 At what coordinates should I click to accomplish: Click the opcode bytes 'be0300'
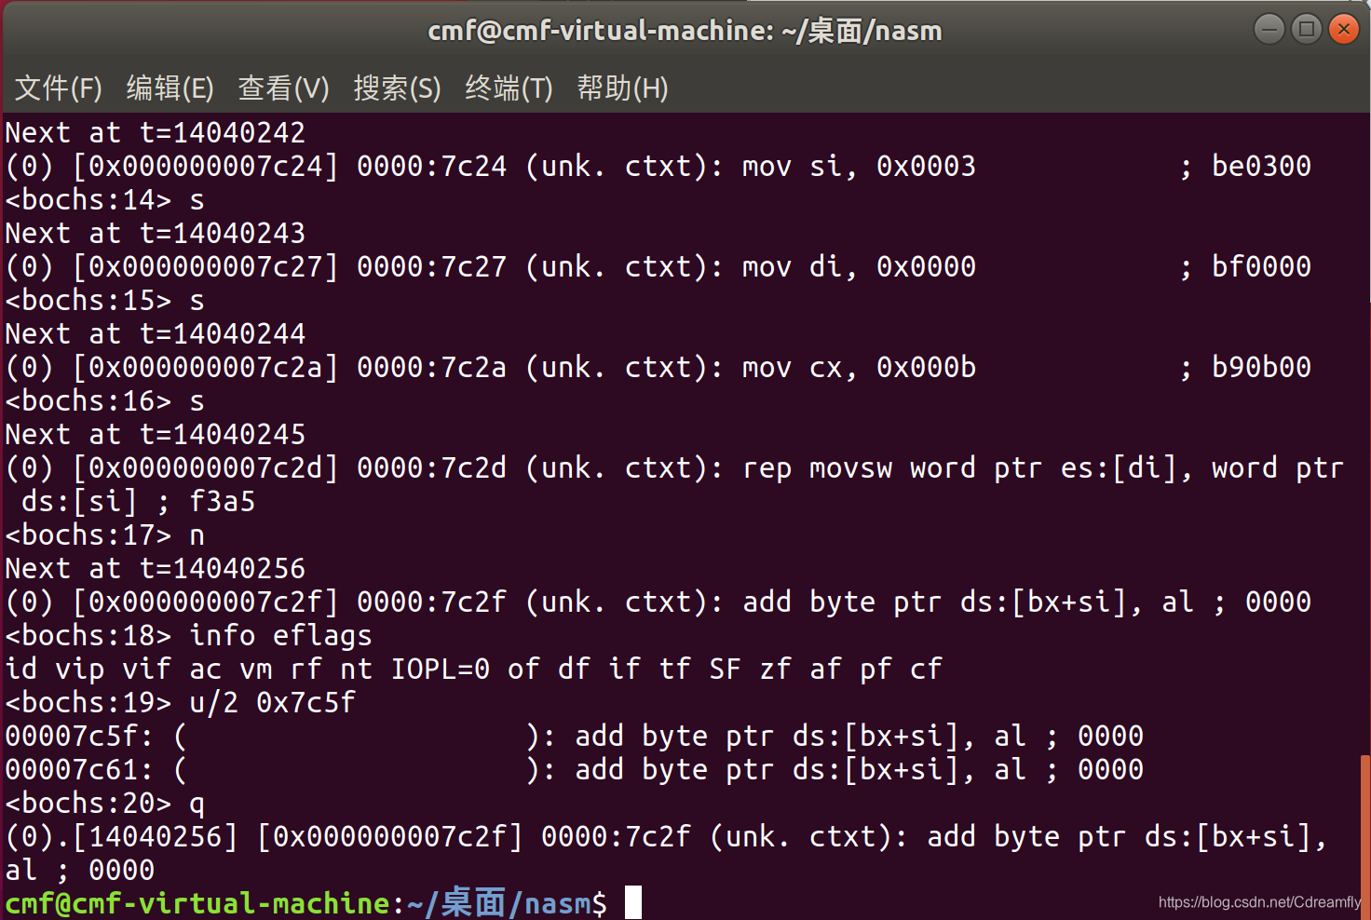(1261, 166)
